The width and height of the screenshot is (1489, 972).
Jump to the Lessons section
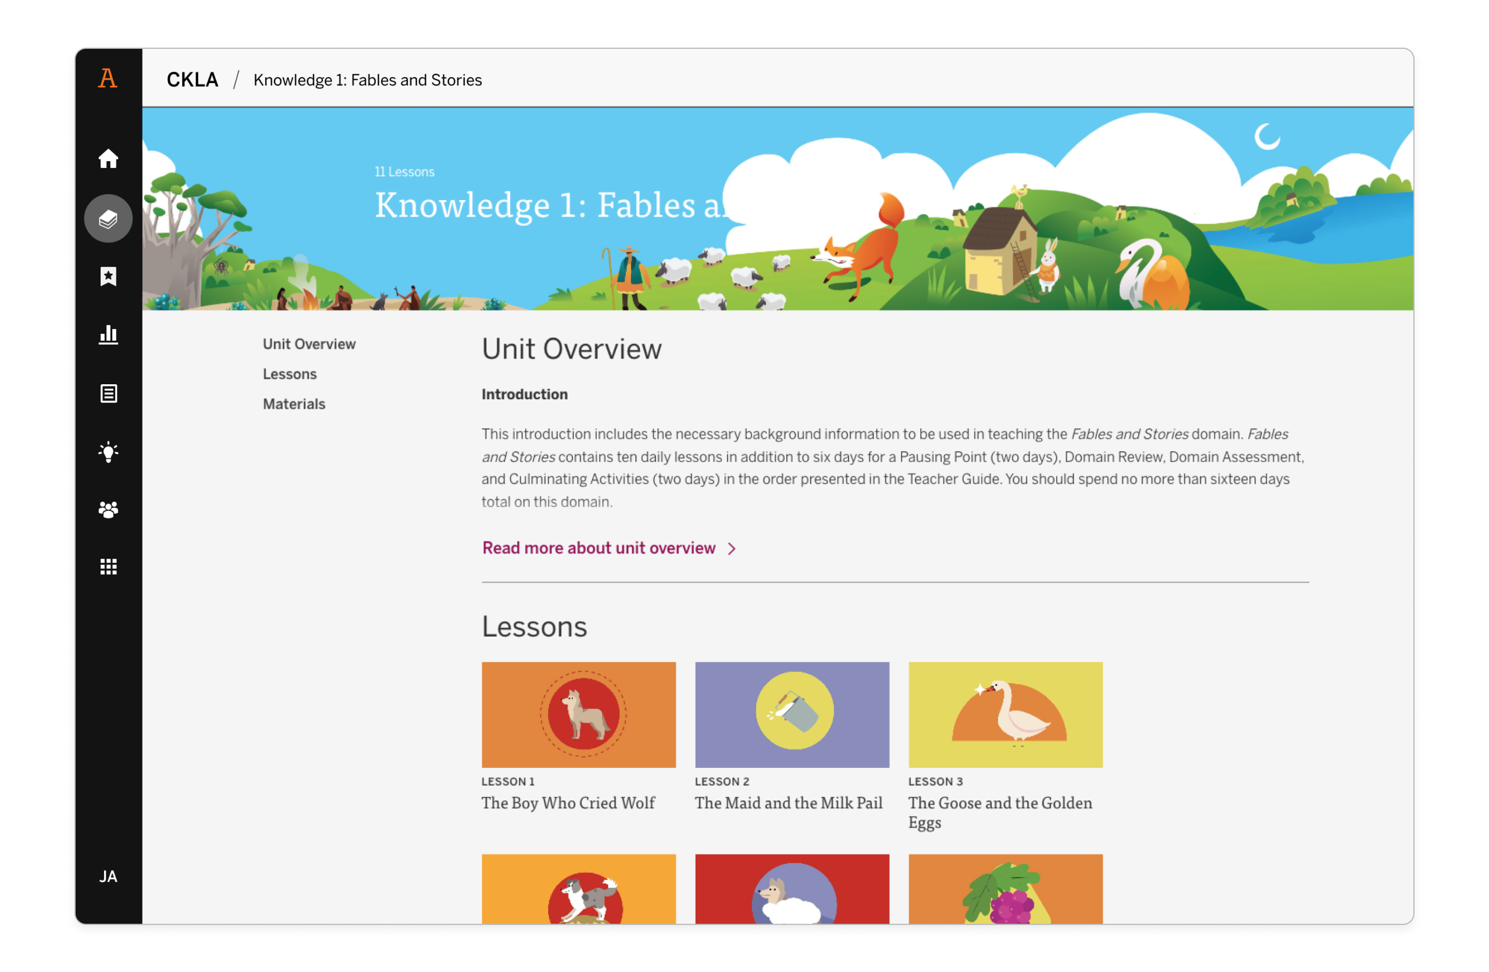pyautogui.click(x=290, y=374)
